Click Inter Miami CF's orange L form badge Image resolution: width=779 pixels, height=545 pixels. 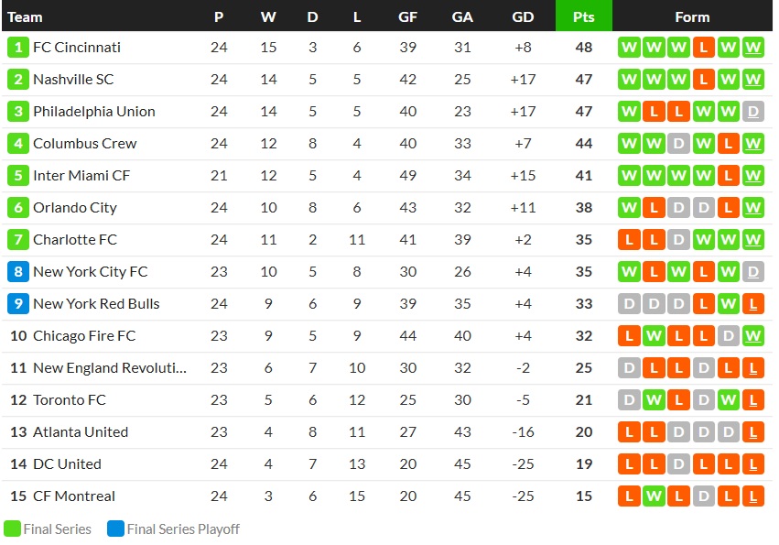pos(728,176)
